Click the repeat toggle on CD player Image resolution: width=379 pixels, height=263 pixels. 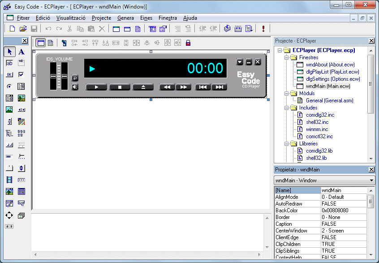pos(75,78)
